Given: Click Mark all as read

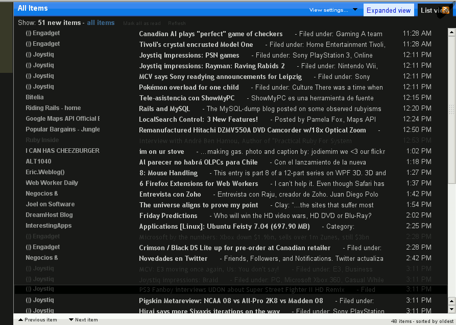Looking at the screenshot, I should point(141,23).
